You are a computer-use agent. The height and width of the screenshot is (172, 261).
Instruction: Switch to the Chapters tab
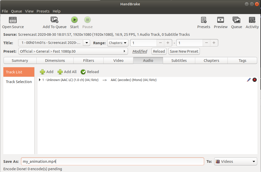click(211, 61)
